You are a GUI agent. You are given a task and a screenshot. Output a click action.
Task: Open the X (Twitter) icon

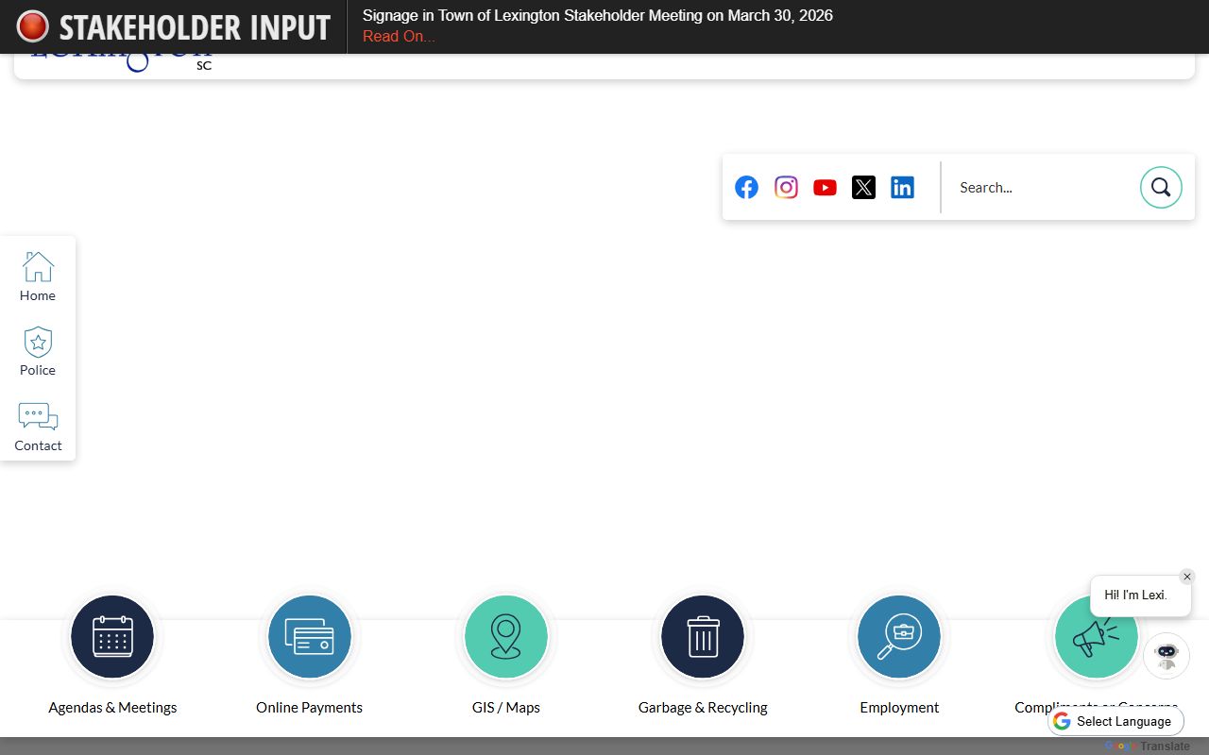tap(863, 187)
